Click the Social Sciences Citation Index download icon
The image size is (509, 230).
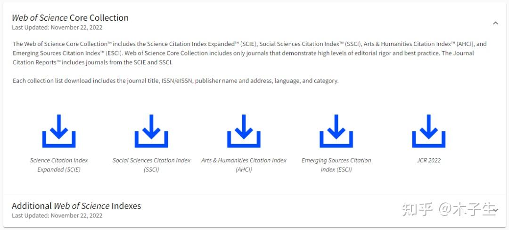[x=151, y=131]
